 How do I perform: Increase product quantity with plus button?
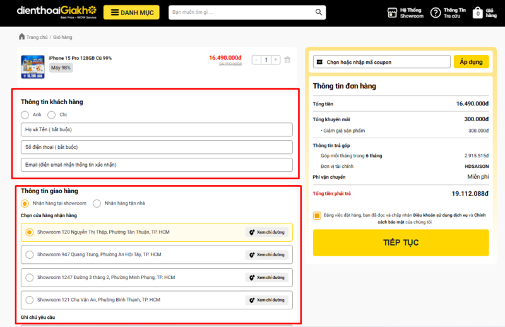276,60
